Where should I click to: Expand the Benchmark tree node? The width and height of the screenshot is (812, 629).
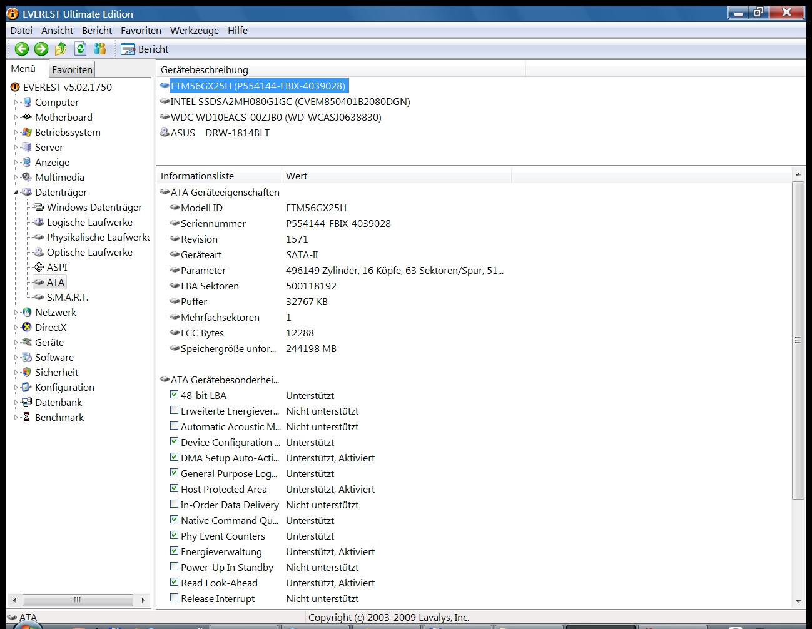(16, 417)
